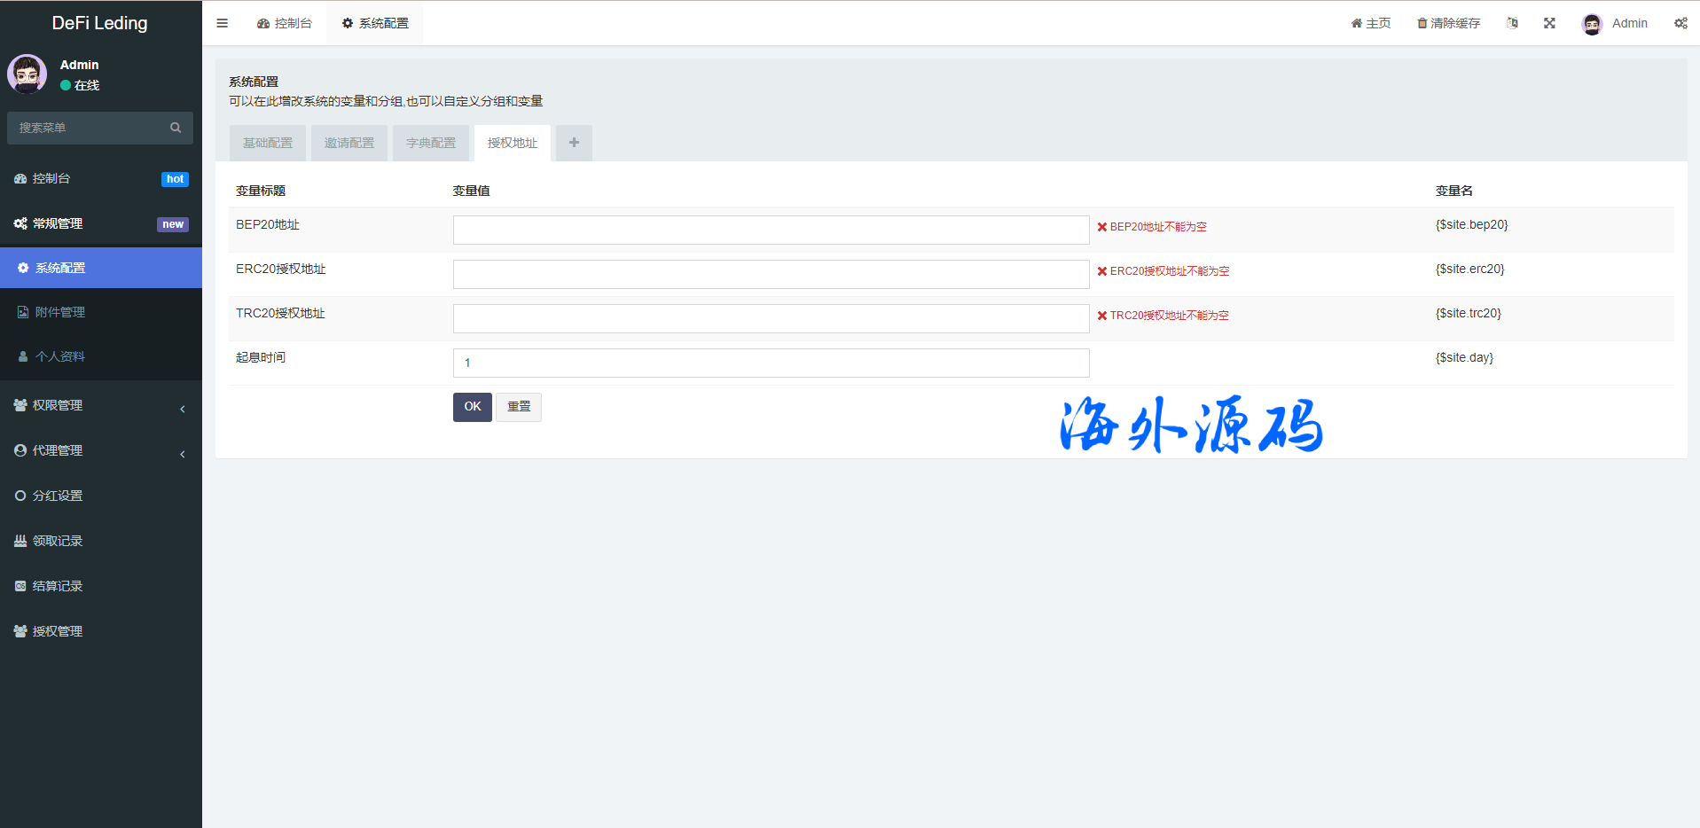
Task: Click the hamburger sidebar toggle icon
Action: (222, 23)
